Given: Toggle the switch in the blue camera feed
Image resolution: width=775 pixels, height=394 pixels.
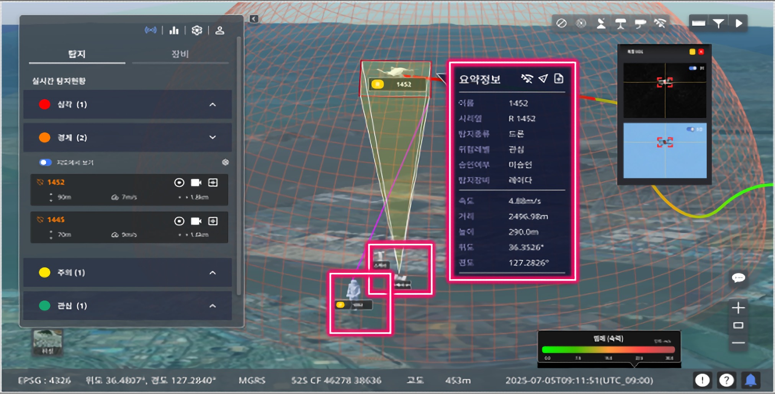Looking at the screenshot, I should click(x=690, y=130).
